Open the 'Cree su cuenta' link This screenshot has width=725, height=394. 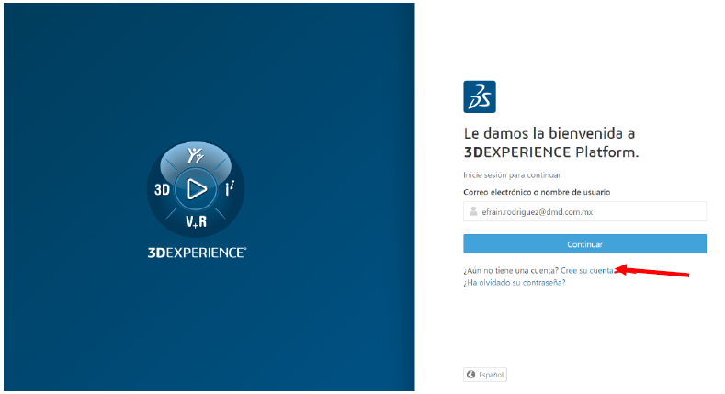(x=587, y=271)
